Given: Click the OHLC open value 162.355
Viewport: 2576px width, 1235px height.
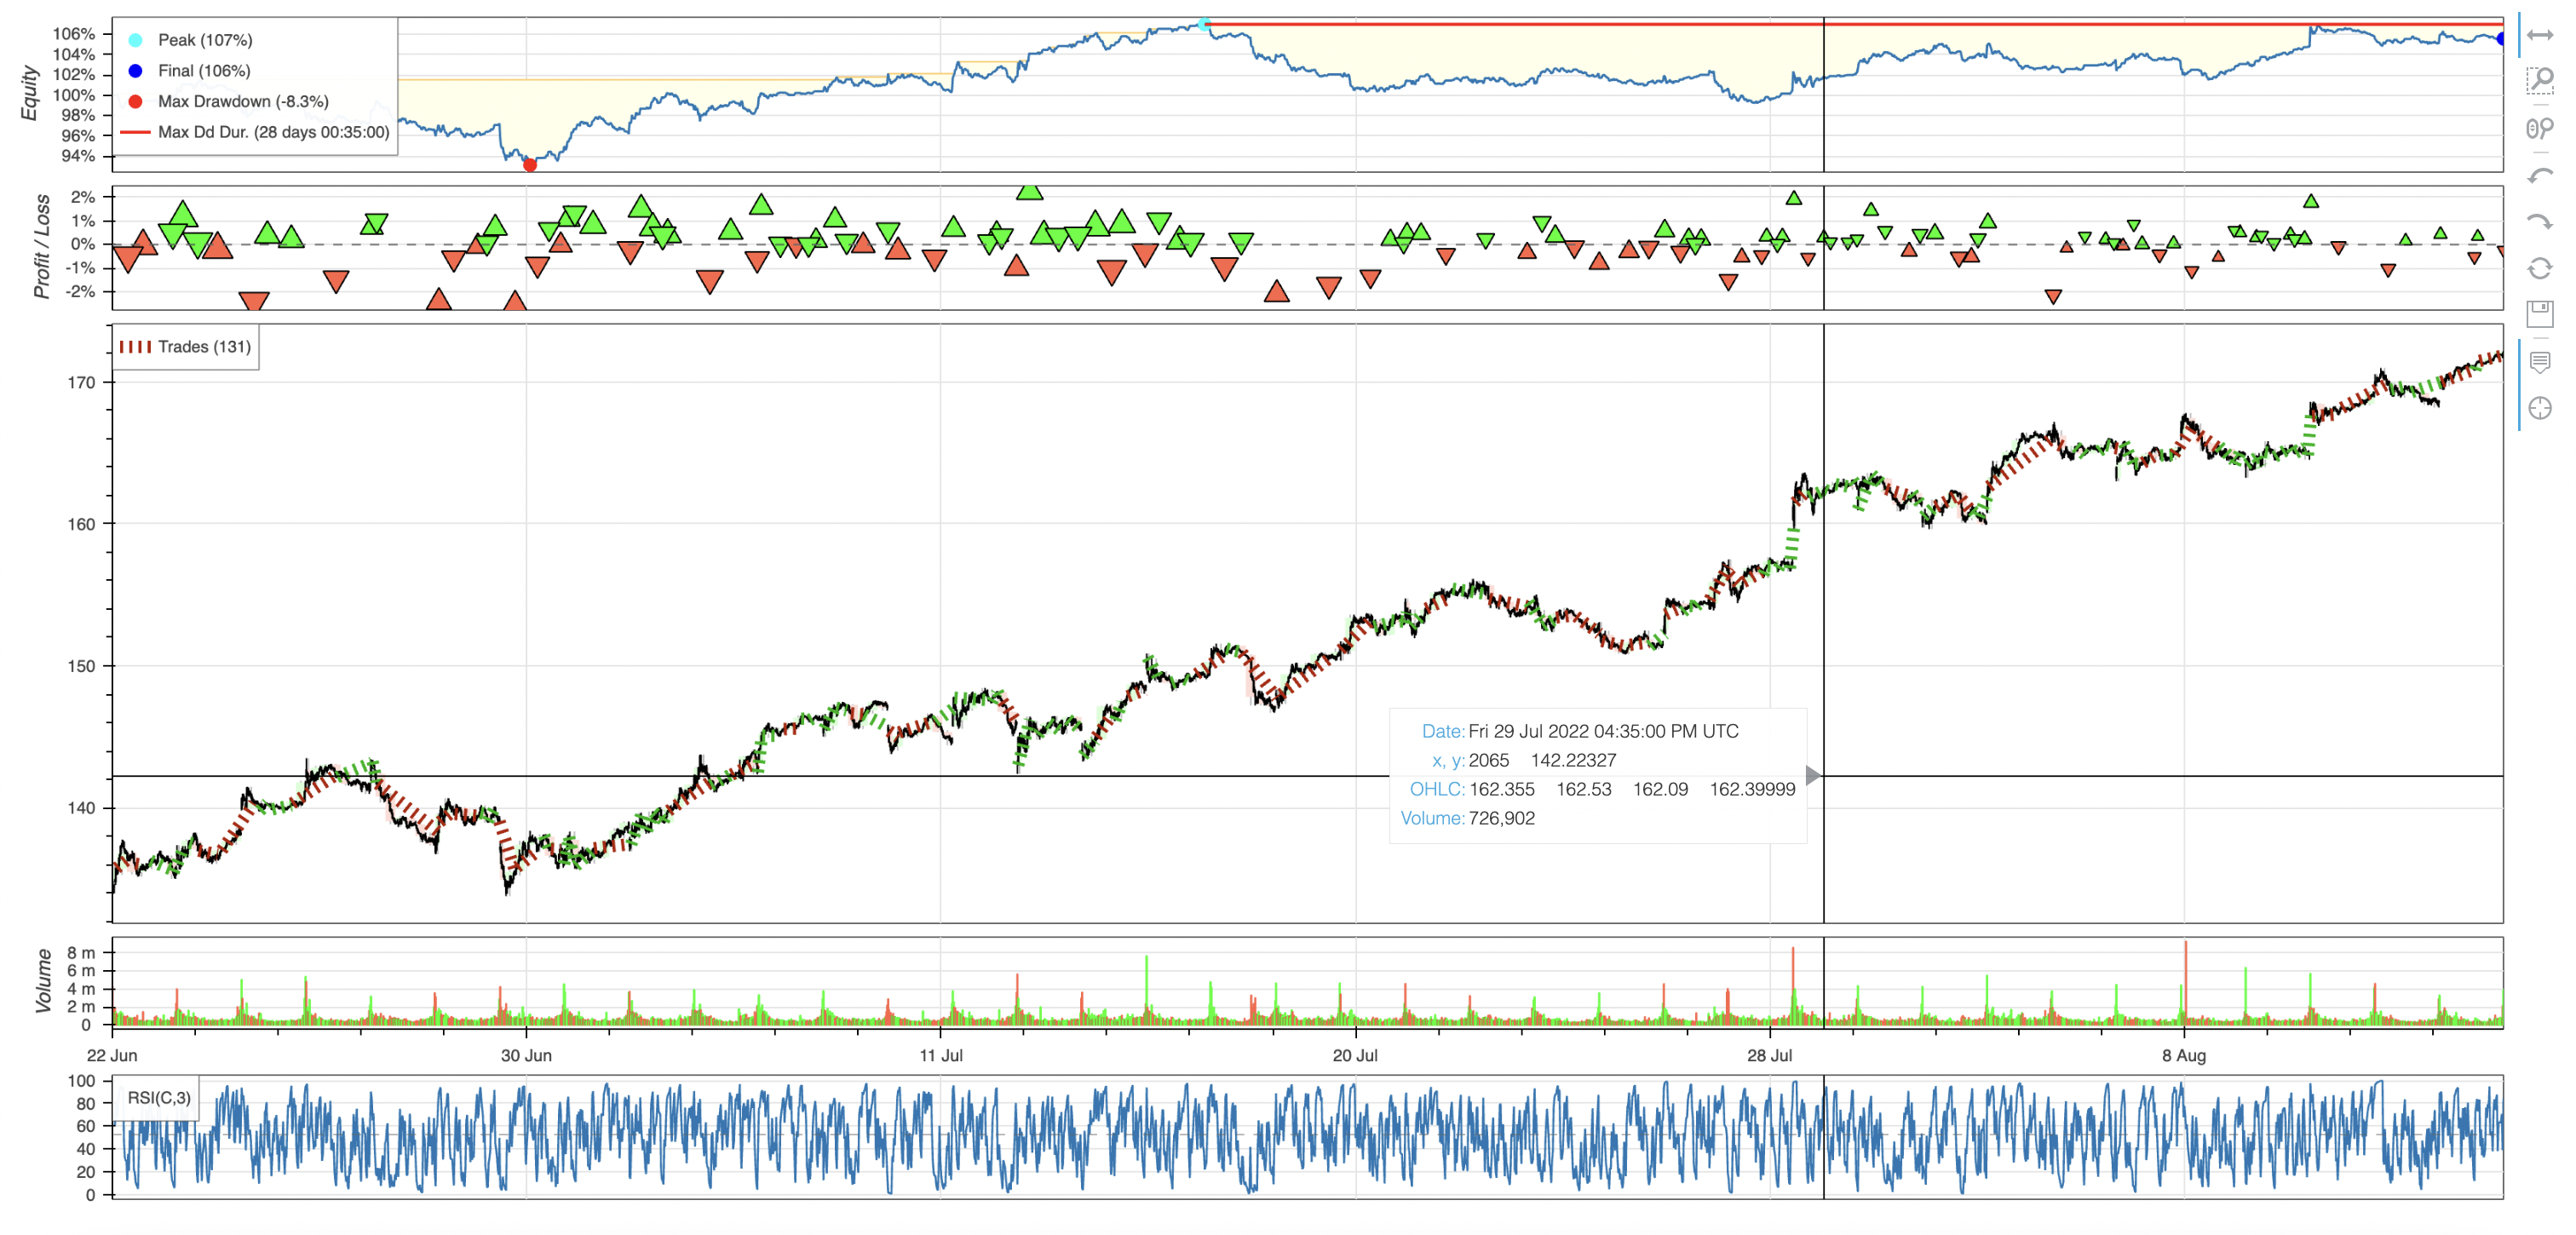Looking at the screenshot, I should [x=1501, y=789].
